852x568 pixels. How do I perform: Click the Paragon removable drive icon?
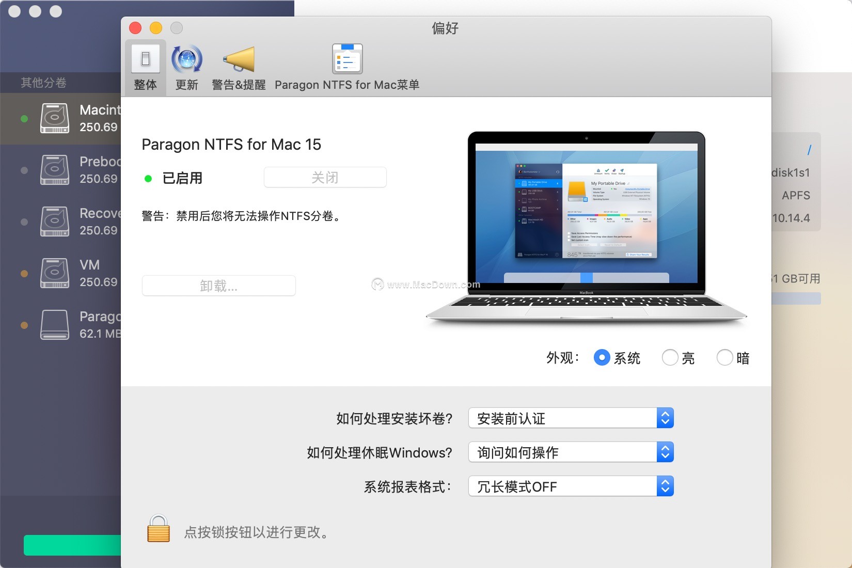[x=55, y=325]
